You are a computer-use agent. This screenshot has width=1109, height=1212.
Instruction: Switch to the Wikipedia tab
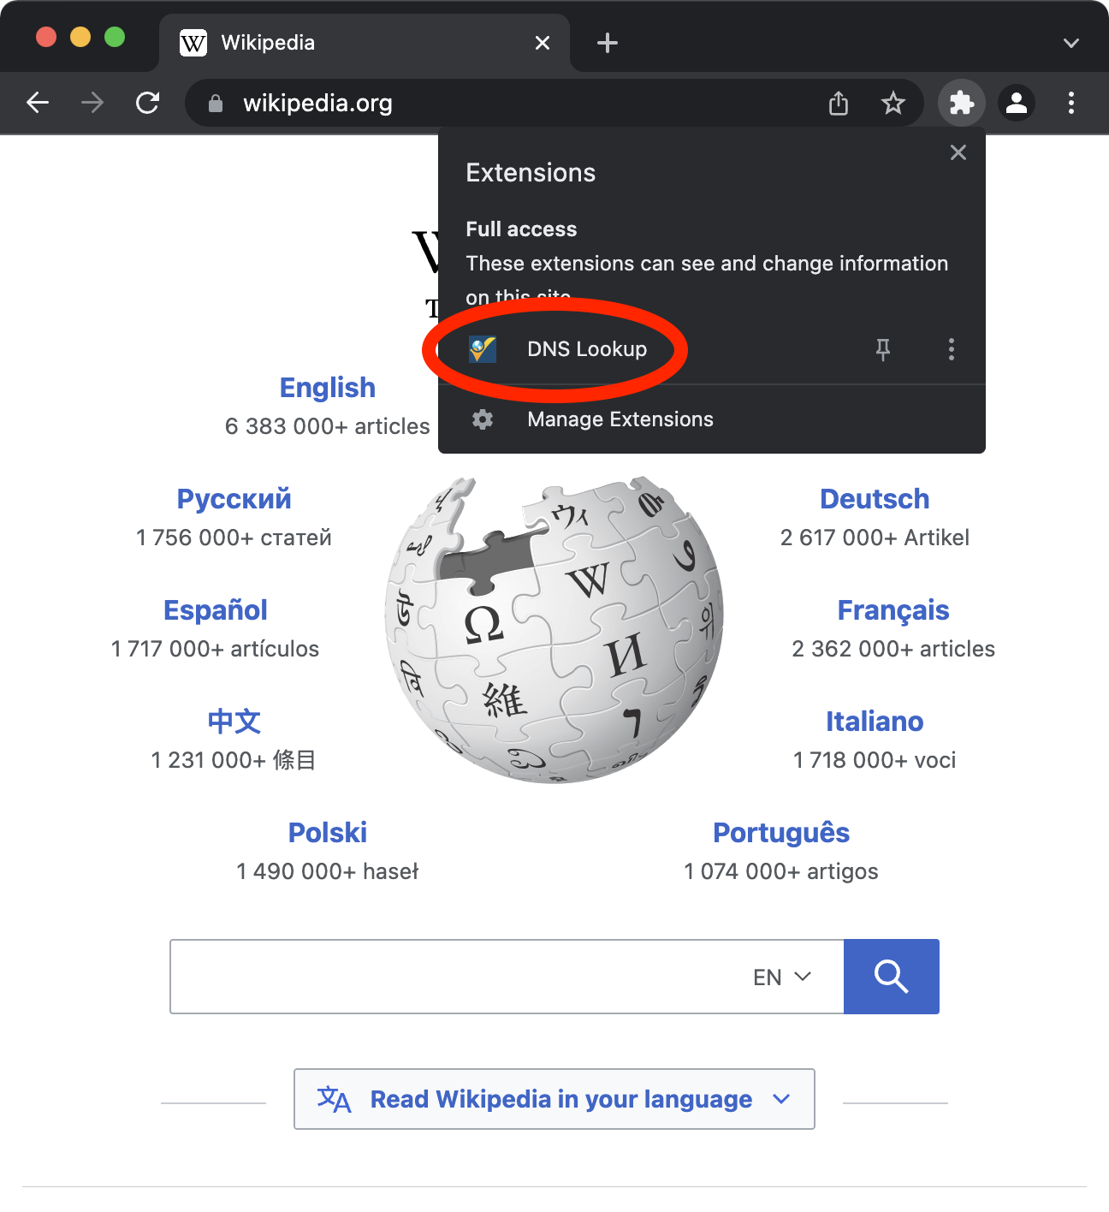(x=342, y=43)
